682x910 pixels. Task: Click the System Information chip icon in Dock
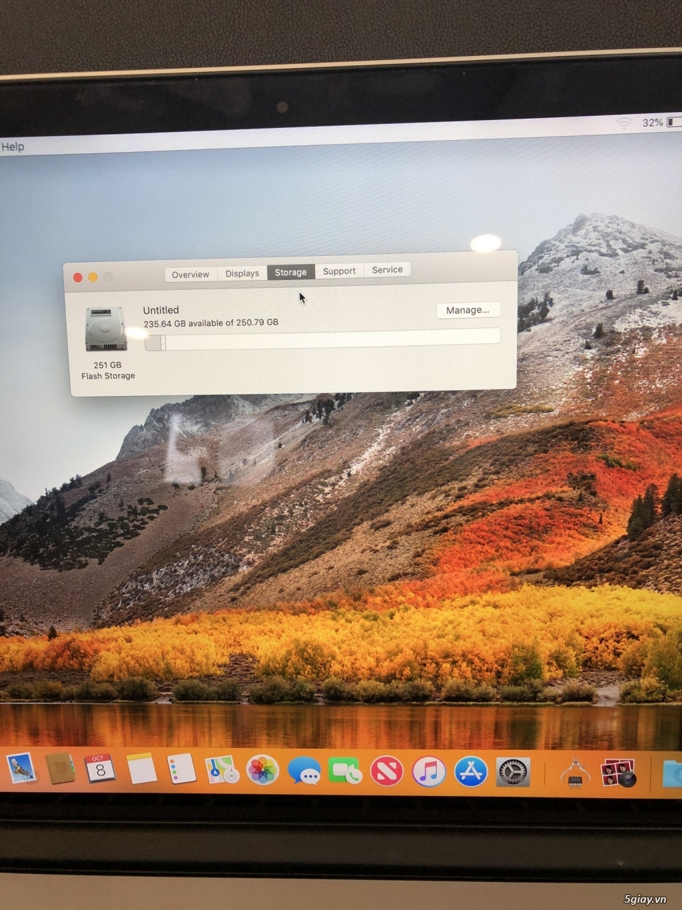pyautogui.click(x=575, y=773)
